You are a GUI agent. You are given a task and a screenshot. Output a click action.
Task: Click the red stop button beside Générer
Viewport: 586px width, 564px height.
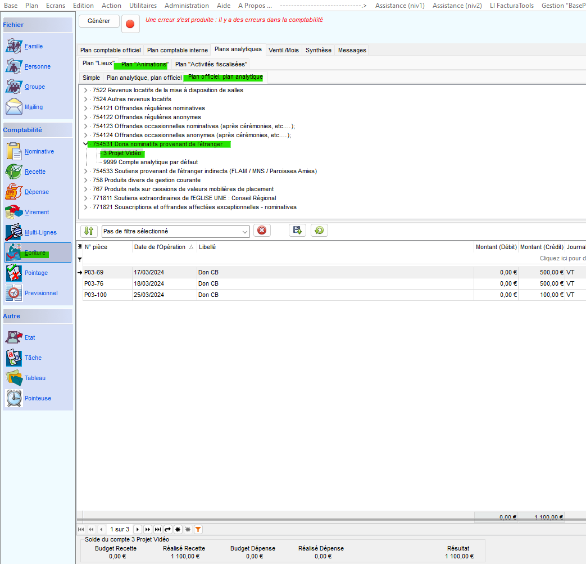tap(130, 24)
